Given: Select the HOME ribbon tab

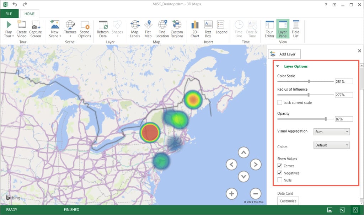Looking at the screenshot, I should (x=29, y=14).
